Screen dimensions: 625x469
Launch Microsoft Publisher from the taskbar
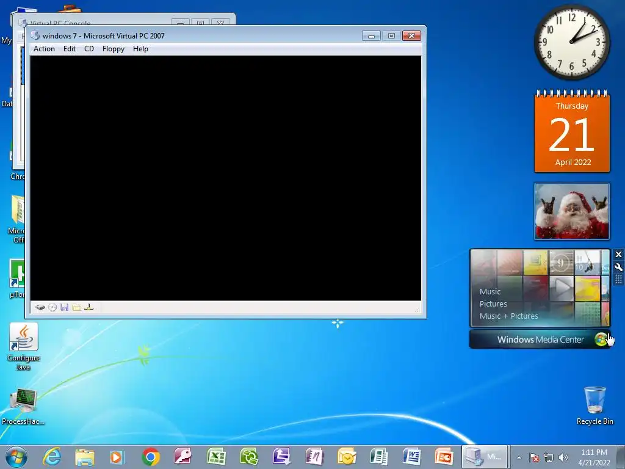click(x=379, y=457)
